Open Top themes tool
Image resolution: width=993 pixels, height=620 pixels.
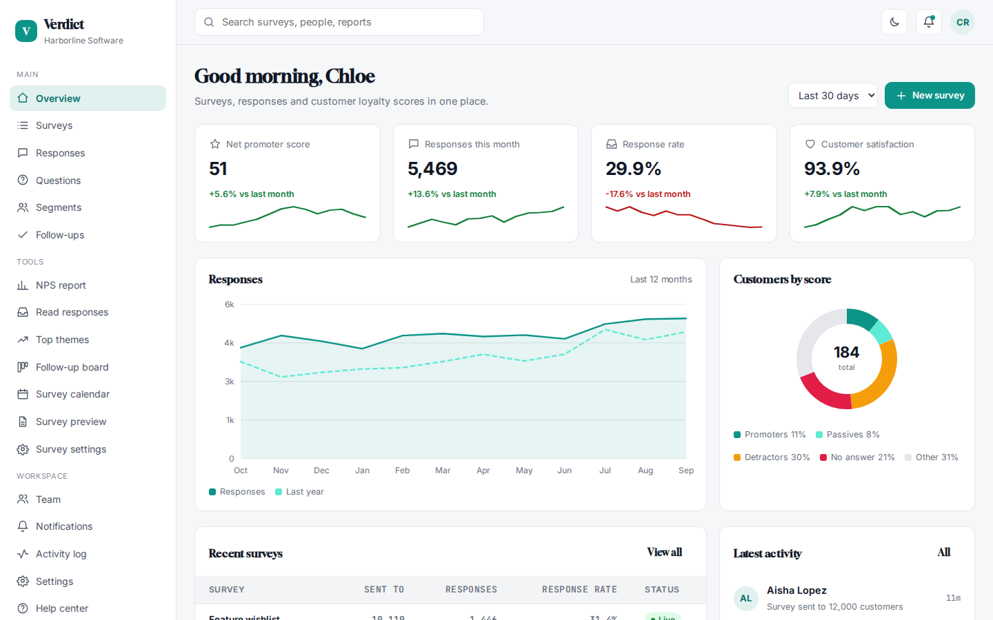pyautogui.click(x=88, y=340)
